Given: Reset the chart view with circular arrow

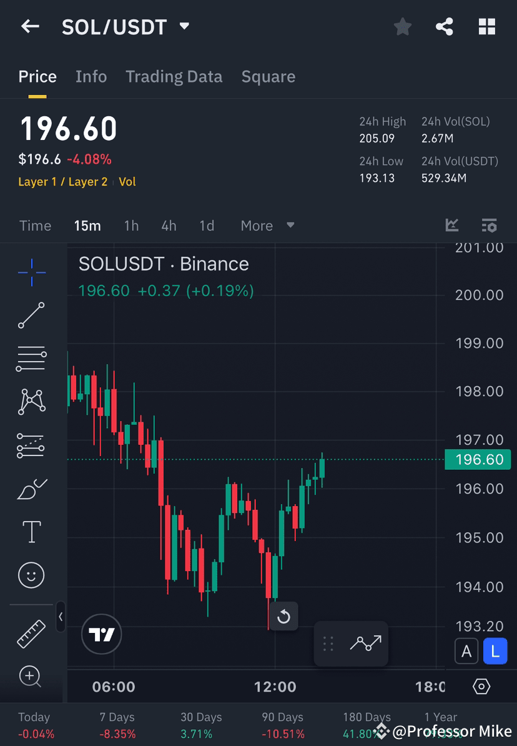Looking at the screenshot, I should point(283,616).
